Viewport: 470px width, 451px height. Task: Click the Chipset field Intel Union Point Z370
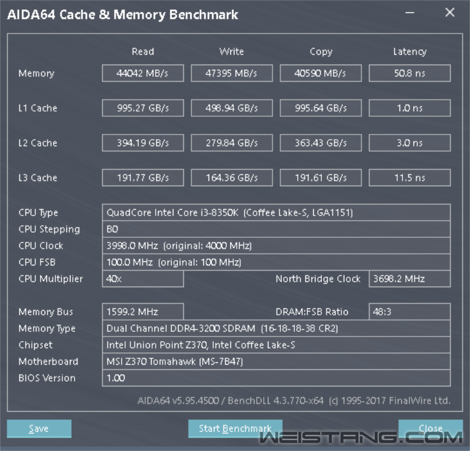[x=276, y=345]
